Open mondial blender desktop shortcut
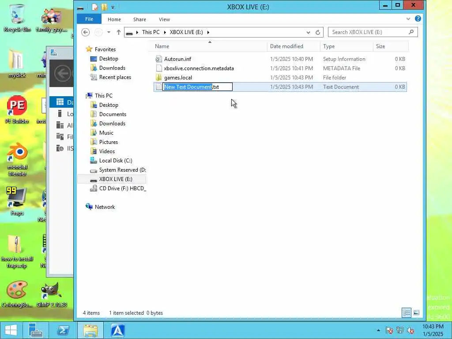Image resolution: width=452 pixels, height=339 pixels. click(17, 160)
